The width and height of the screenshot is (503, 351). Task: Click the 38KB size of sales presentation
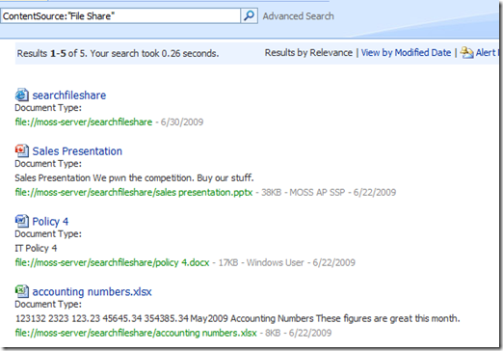[x=271, y=193]
